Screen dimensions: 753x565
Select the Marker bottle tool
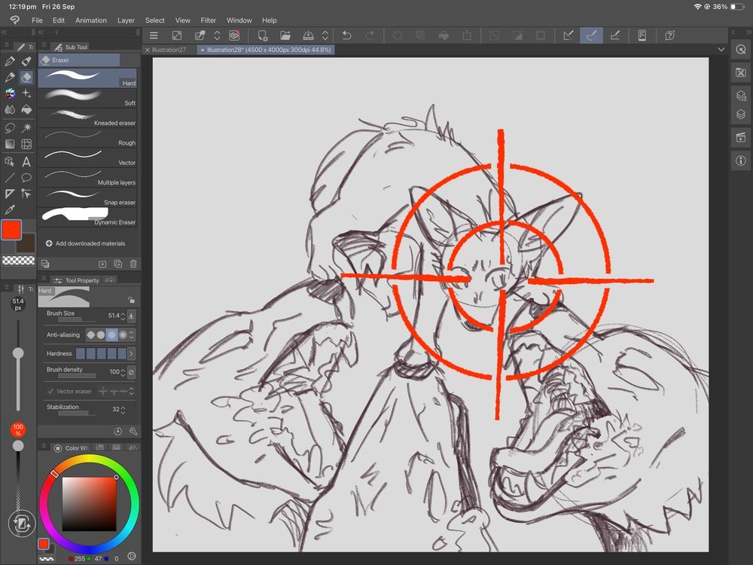pos(26,61)
